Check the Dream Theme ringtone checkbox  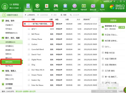pos(29,75)
